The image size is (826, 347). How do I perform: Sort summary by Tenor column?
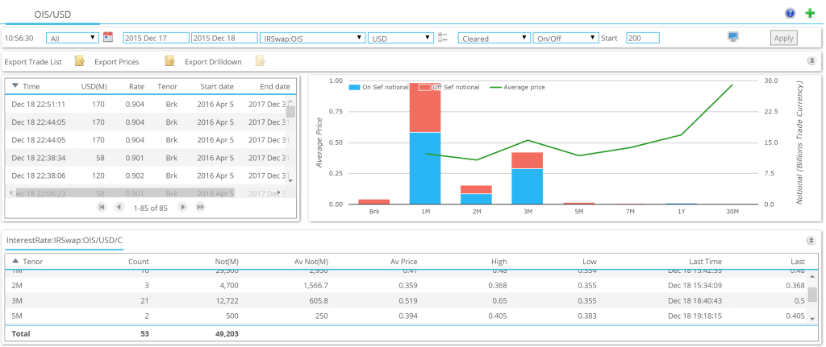click(32, 262)
